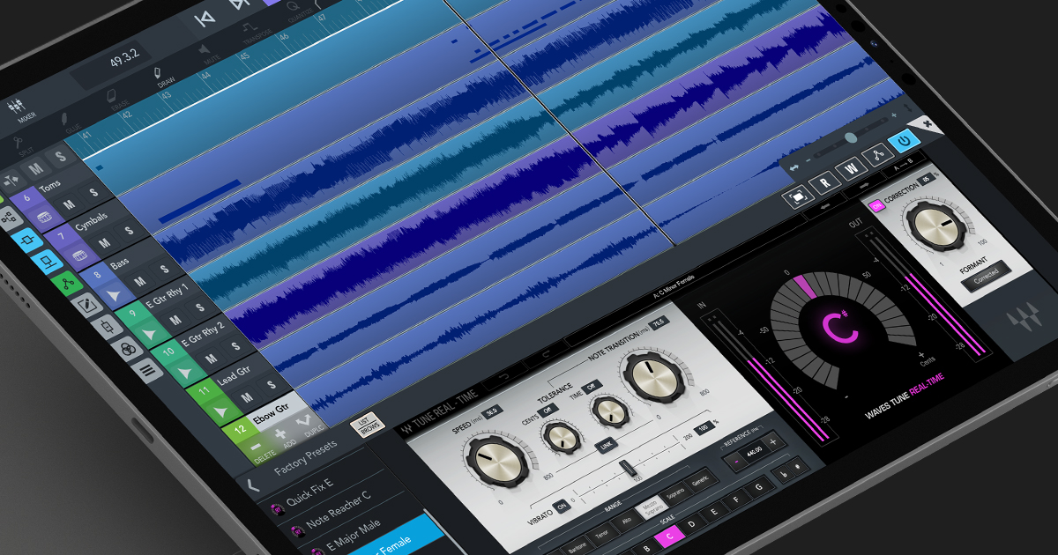Select scale key D
1058x555 pixels.
click(x=692, y=524)
